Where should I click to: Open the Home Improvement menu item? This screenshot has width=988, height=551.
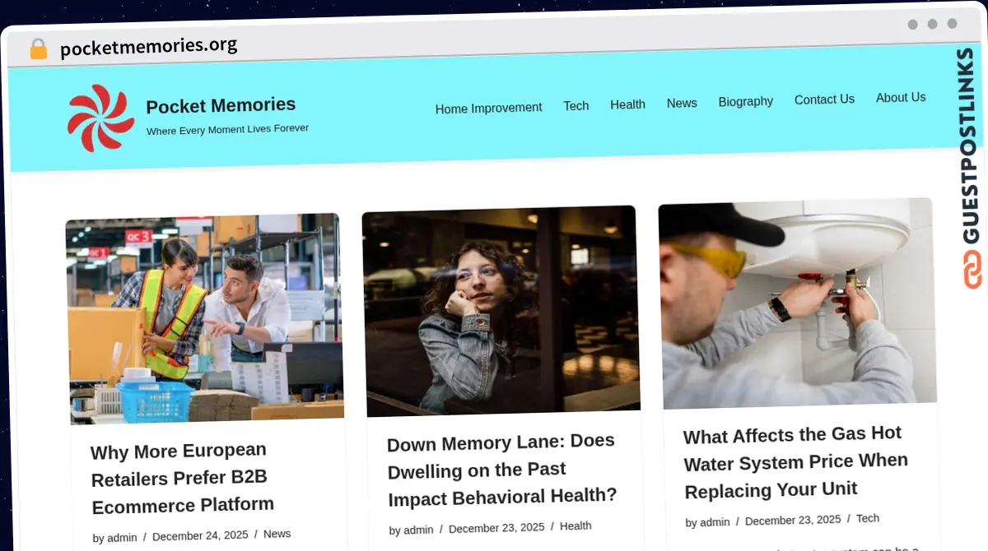pos(488,108)
